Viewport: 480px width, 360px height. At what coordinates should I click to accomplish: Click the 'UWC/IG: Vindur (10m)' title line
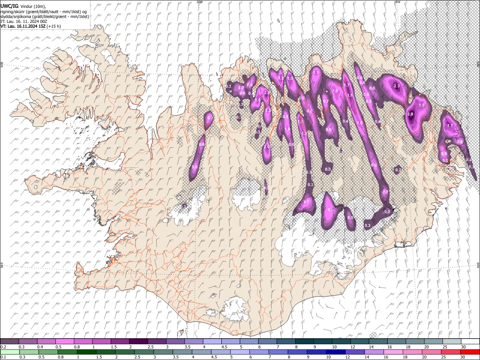pyautogui.click(x=23, y=6)
